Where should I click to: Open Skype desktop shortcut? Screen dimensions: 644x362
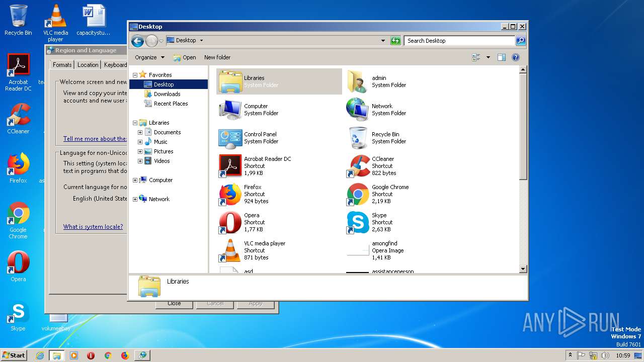tap(18, 316)
